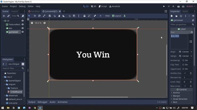This screenshot has width=197, height=110.
Task: Switch to the Node tab
Action: [185, 11]
